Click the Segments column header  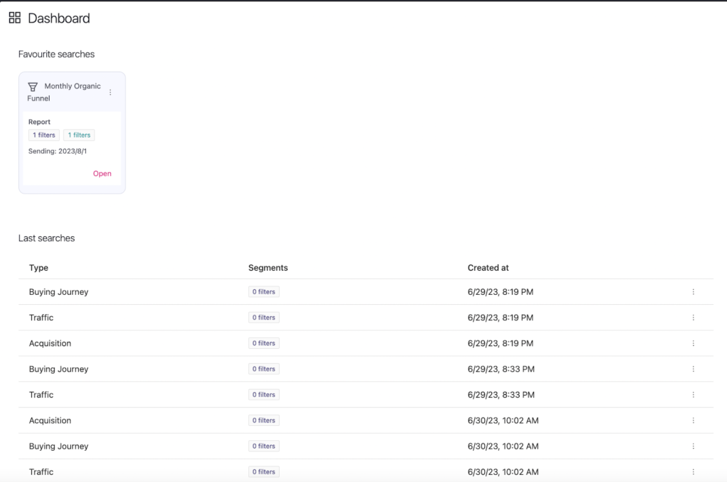click(268, 267)
